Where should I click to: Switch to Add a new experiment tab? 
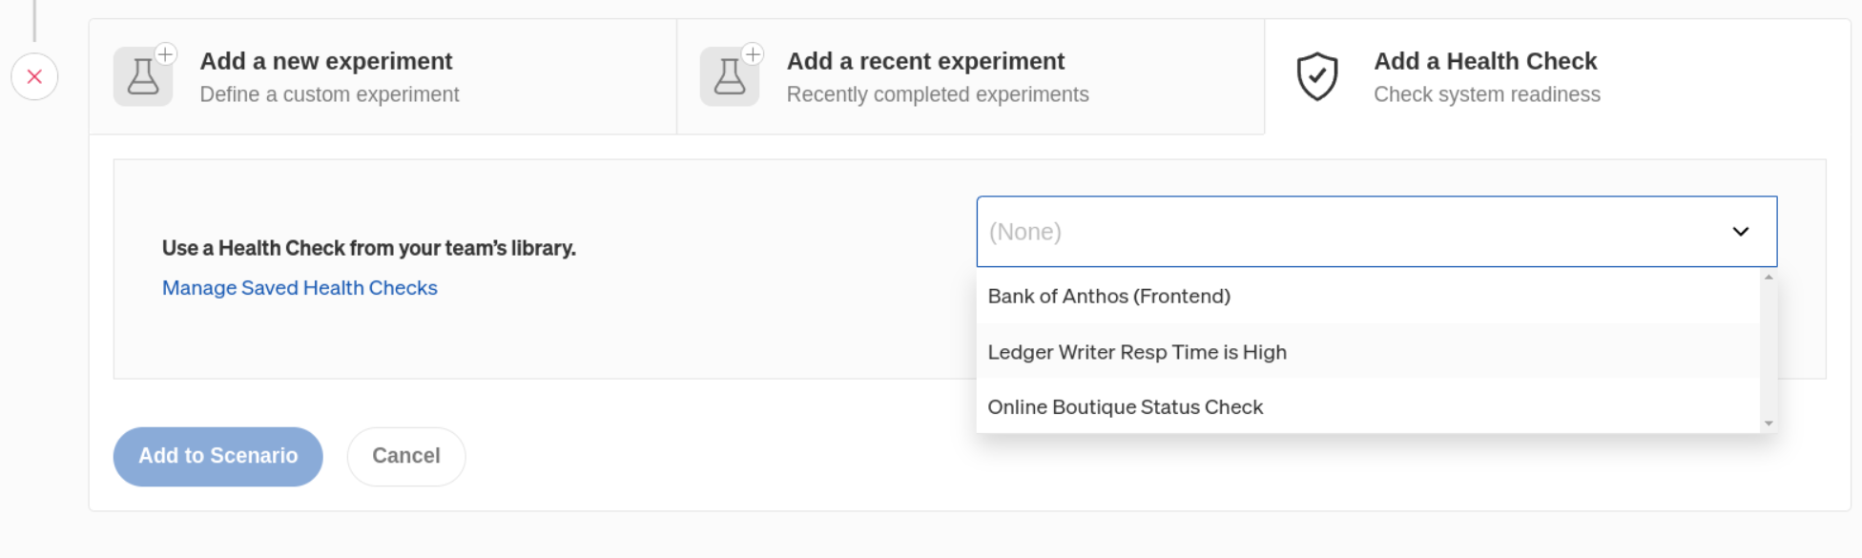click(x=383, y=76)
